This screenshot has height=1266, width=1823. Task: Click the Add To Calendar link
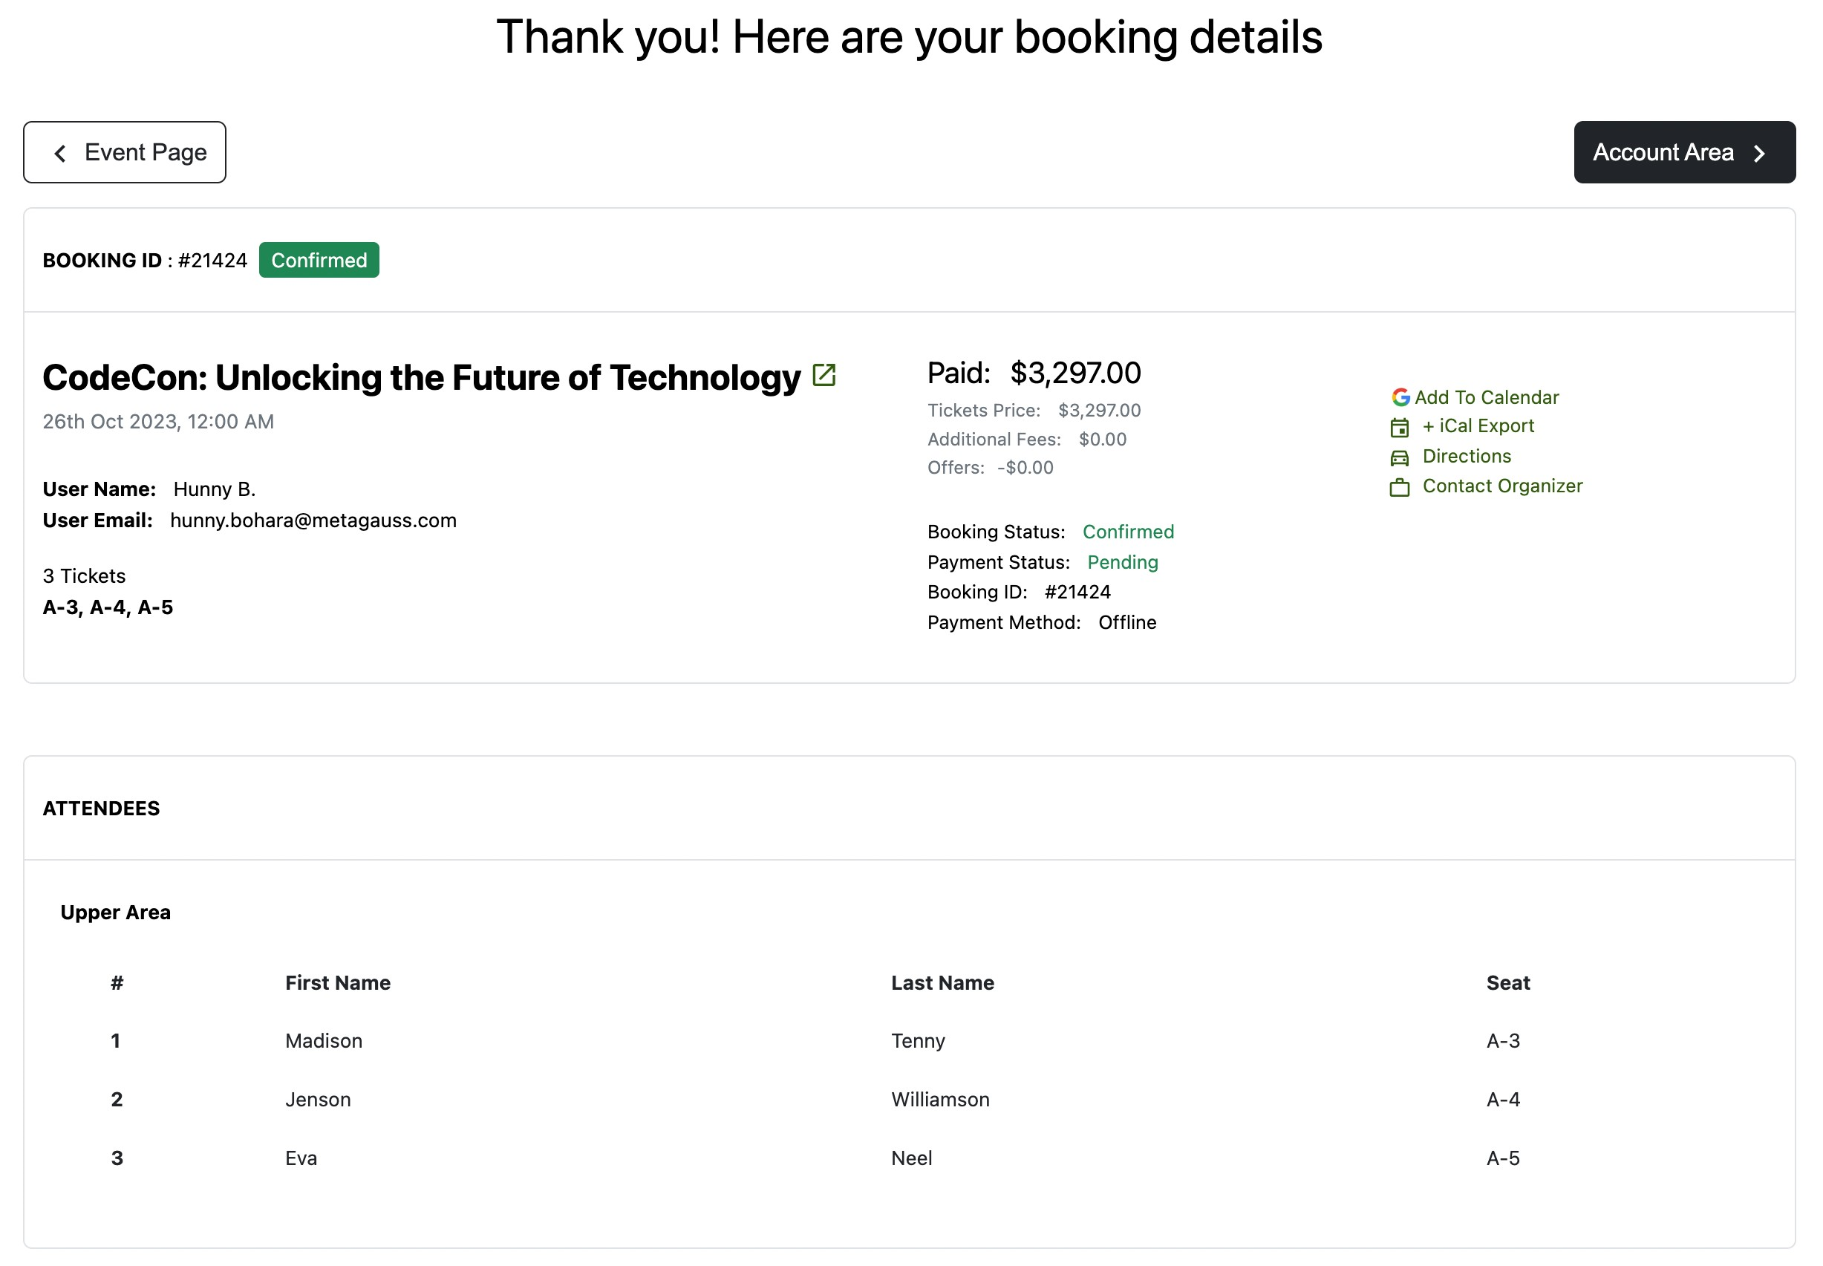pos(1486,397)
